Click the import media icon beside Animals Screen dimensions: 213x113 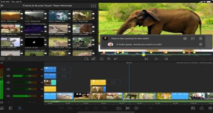[93, 6]
